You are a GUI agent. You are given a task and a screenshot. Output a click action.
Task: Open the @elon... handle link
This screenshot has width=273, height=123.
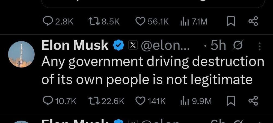[165, 45]
